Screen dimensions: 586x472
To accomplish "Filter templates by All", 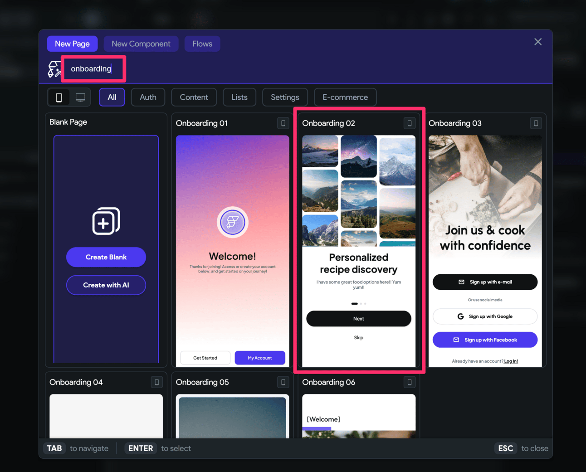I will [112, 97].
